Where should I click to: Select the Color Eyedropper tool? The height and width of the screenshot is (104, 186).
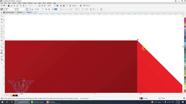pos(2,57)
